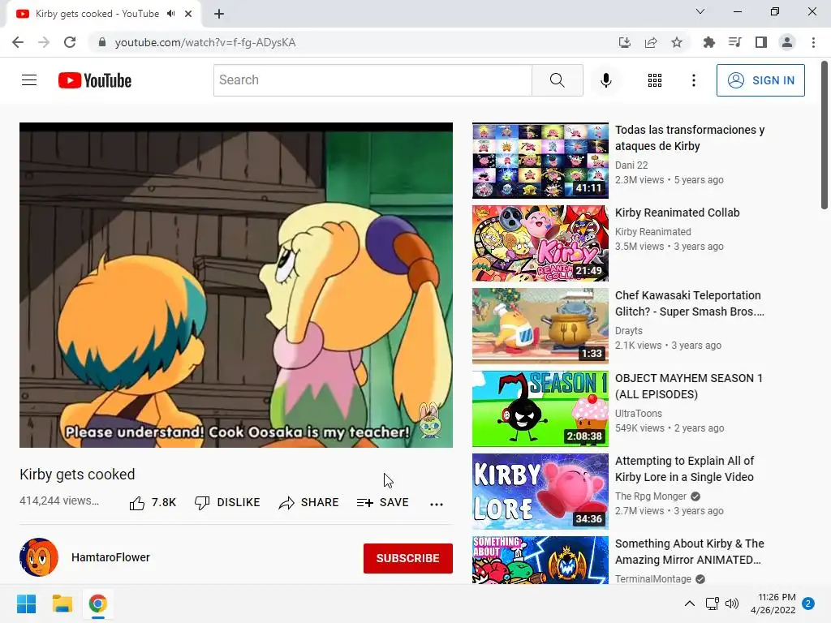The image size is (831, 623).
Task: Open Todas las transformaciones thumbnail
Action: [x=540, y=161]
